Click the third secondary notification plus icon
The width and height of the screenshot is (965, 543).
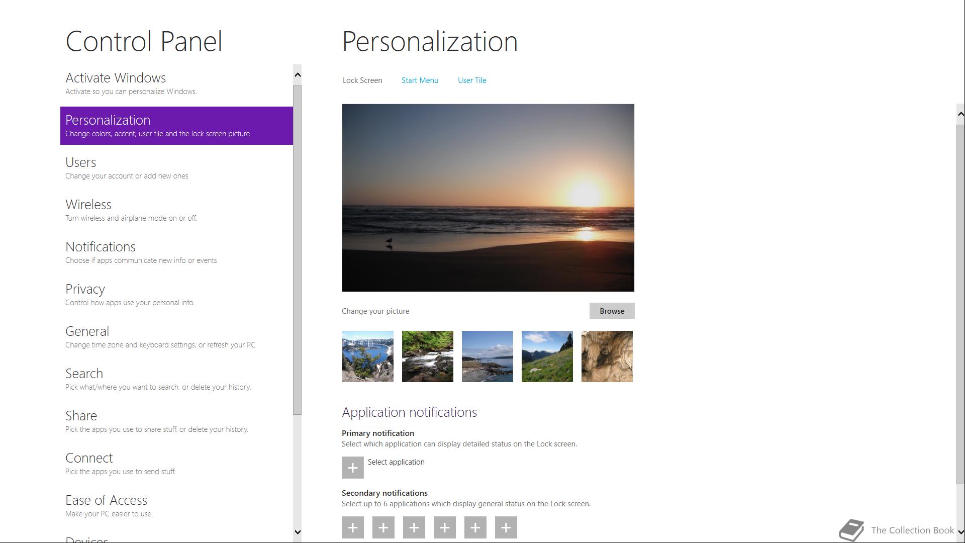(414, 527)
